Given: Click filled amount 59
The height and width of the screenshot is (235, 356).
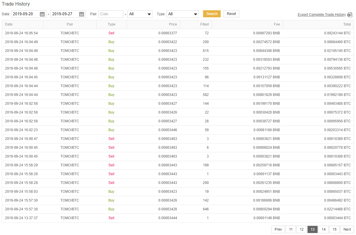Looking at the screenshot, I should [x=207, y=130].
